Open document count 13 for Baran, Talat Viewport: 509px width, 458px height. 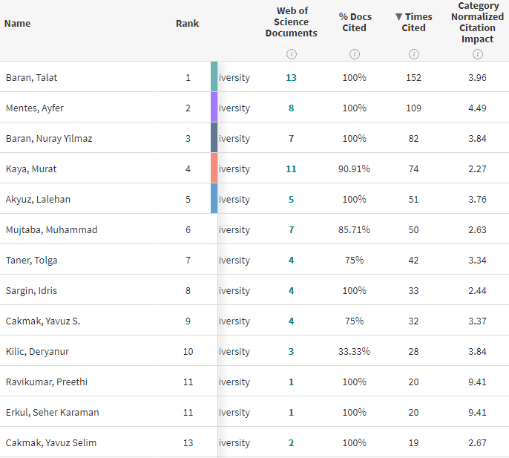coord(291,78)
